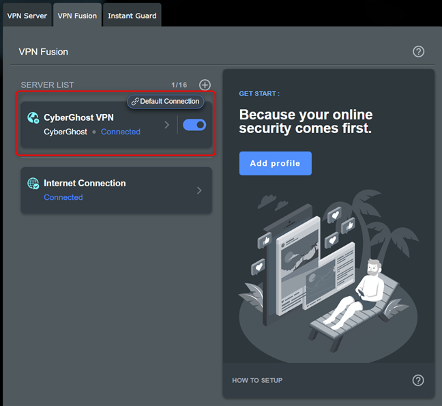Open the Instant Guard tab
This screenshot has width=442, height=406.
pyautogui.click(x=132, y=16)
